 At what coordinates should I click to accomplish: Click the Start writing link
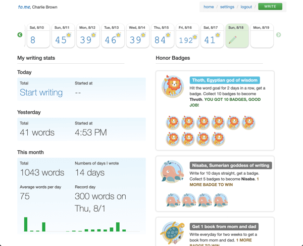[41, 93]
